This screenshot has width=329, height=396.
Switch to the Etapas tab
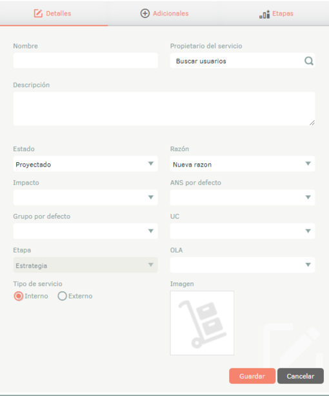(x=276, y=14)
